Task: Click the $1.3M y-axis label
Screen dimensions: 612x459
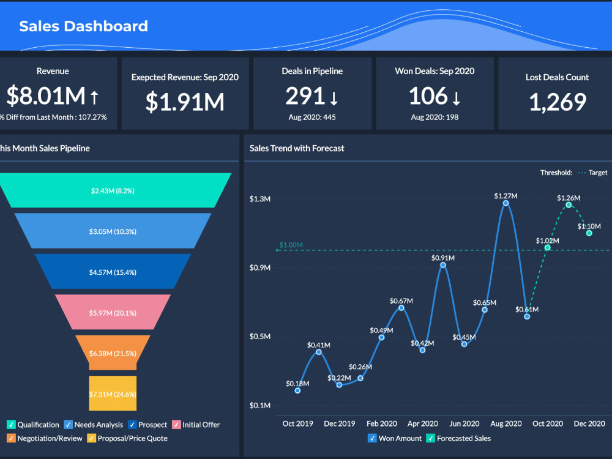Action: pyautogui.click(x=260, y=199)
